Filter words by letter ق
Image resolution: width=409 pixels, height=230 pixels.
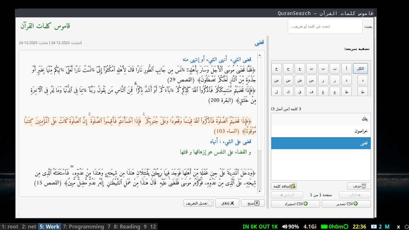(300, 92)
